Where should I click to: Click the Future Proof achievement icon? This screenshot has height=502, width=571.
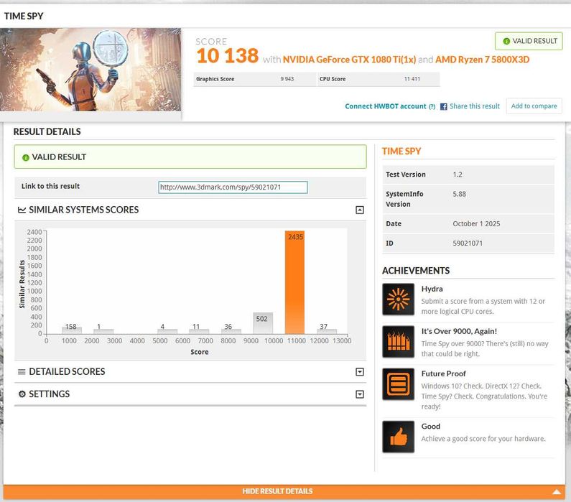(x=398, y=384)
